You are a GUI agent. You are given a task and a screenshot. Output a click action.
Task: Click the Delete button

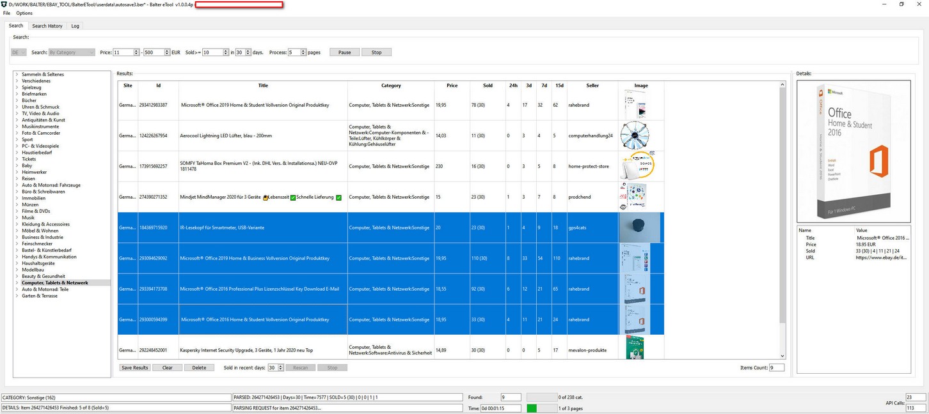pos(199,367)
